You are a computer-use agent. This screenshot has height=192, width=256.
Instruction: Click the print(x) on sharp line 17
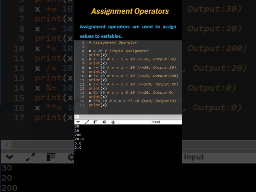(x=98, y=105)
